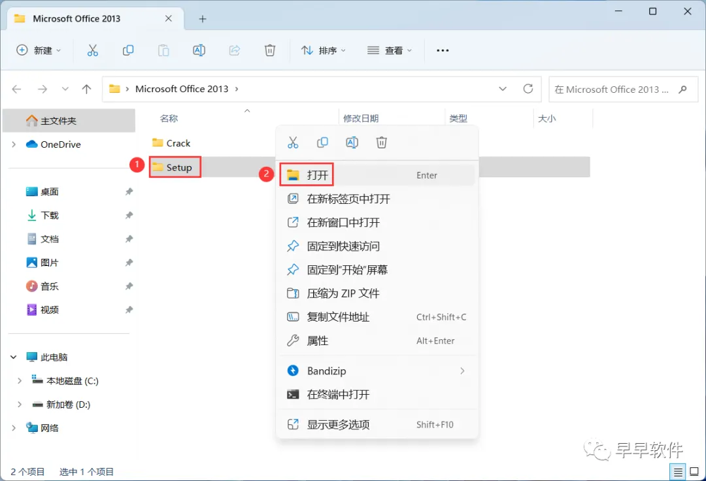Expand the Bandizip submenu
The width and height of the screenshot is (706, 481).
click(462, 371)
